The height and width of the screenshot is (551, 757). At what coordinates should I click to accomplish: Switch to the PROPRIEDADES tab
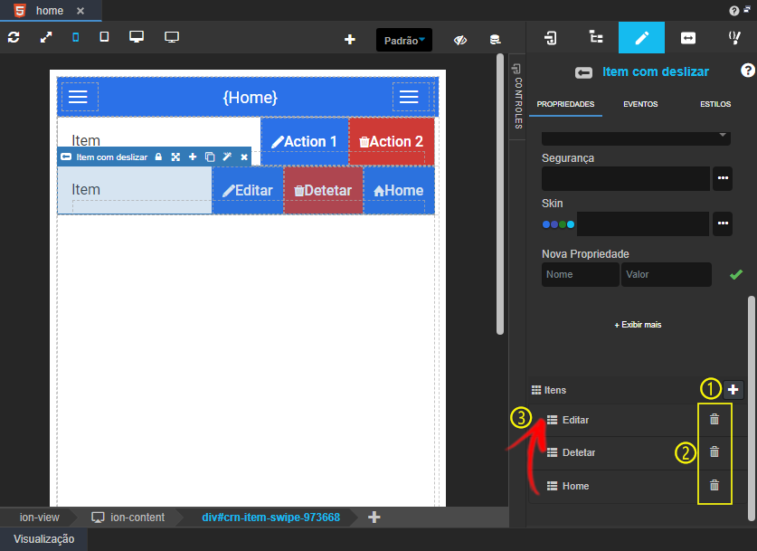565,104
